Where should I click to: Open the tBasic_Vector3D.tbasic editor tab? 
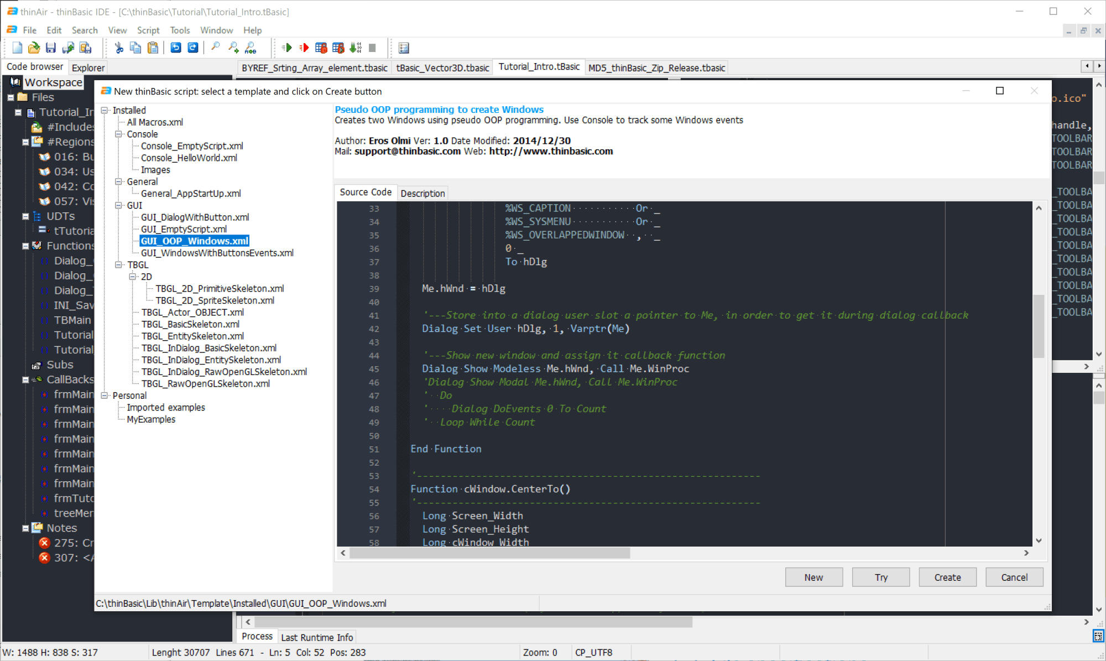coord(442,67)
